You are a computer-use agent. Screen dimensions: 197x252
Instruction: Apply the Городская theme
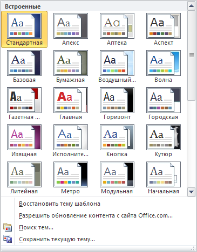point(164,104)
